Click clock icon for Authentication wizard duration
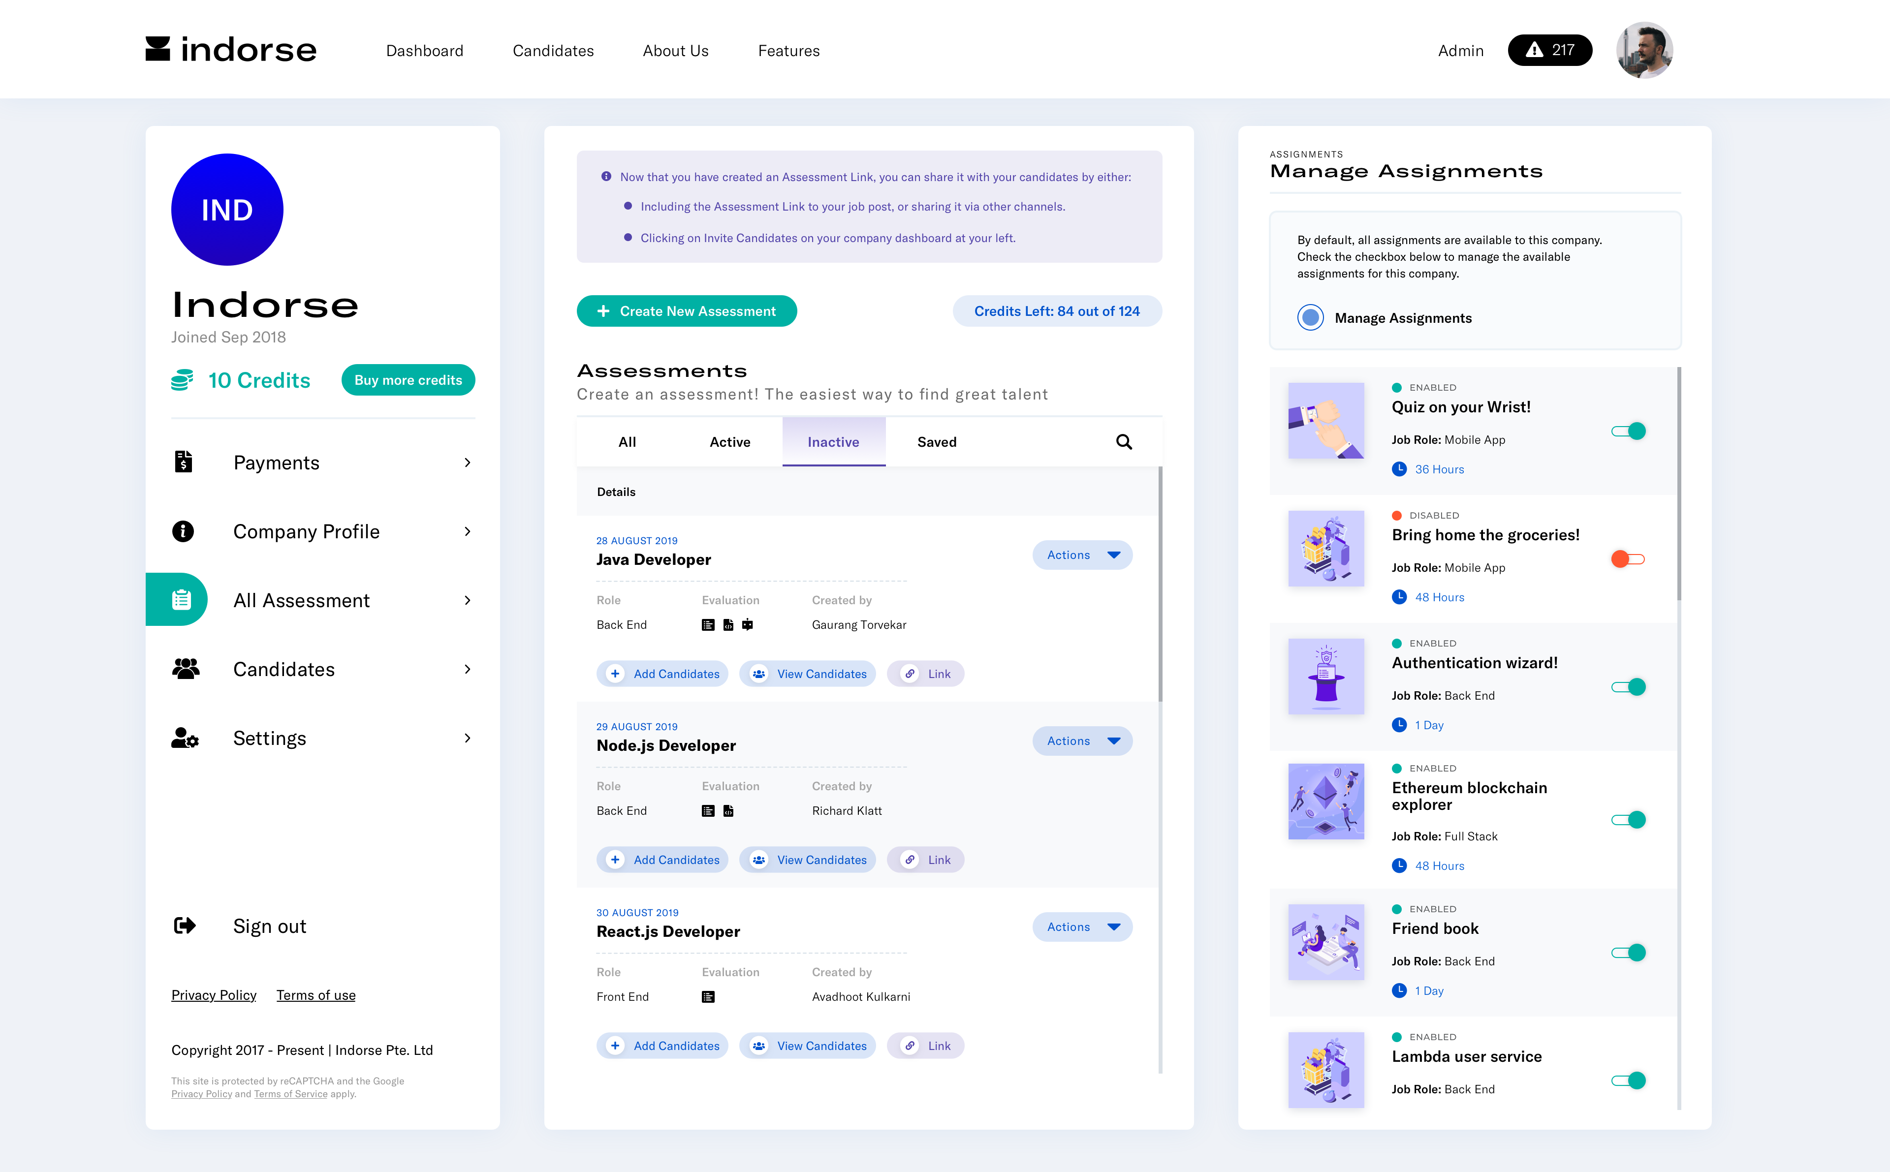 (1399, 725)
